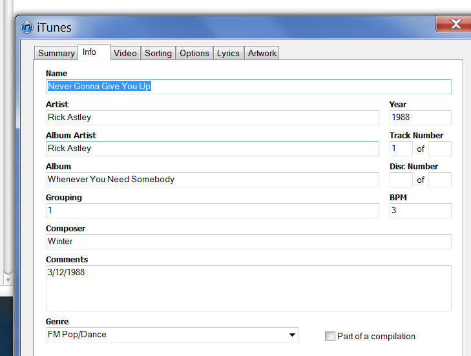
Task: Click the Grouping input field
Action: point(213,210)
